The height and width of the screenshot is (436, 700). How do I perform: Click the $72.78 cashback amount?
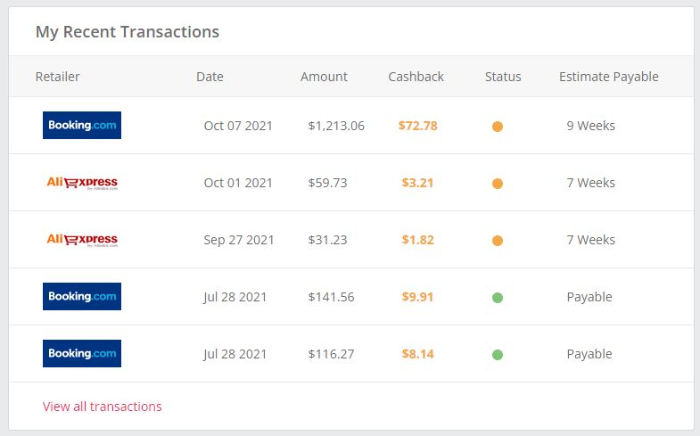click(x=417, y=126)
